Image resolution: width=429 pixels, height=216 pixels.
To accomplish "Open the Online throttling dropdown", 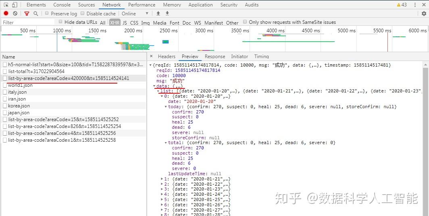I will 135,13.
